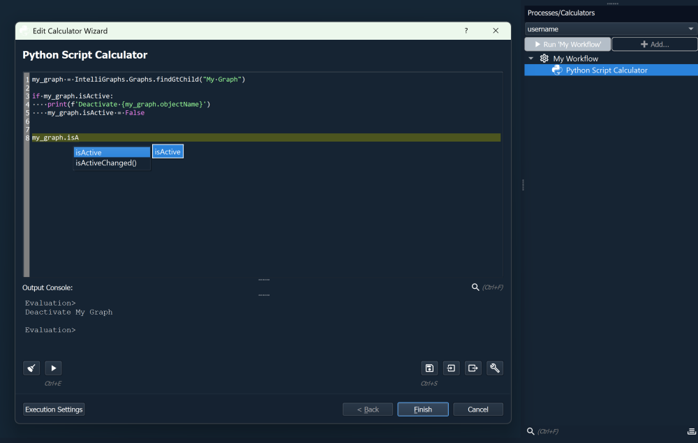This screenshot has width=698, height=443.
Task: Click the print Deactivate code line
Action: point(121,104)
